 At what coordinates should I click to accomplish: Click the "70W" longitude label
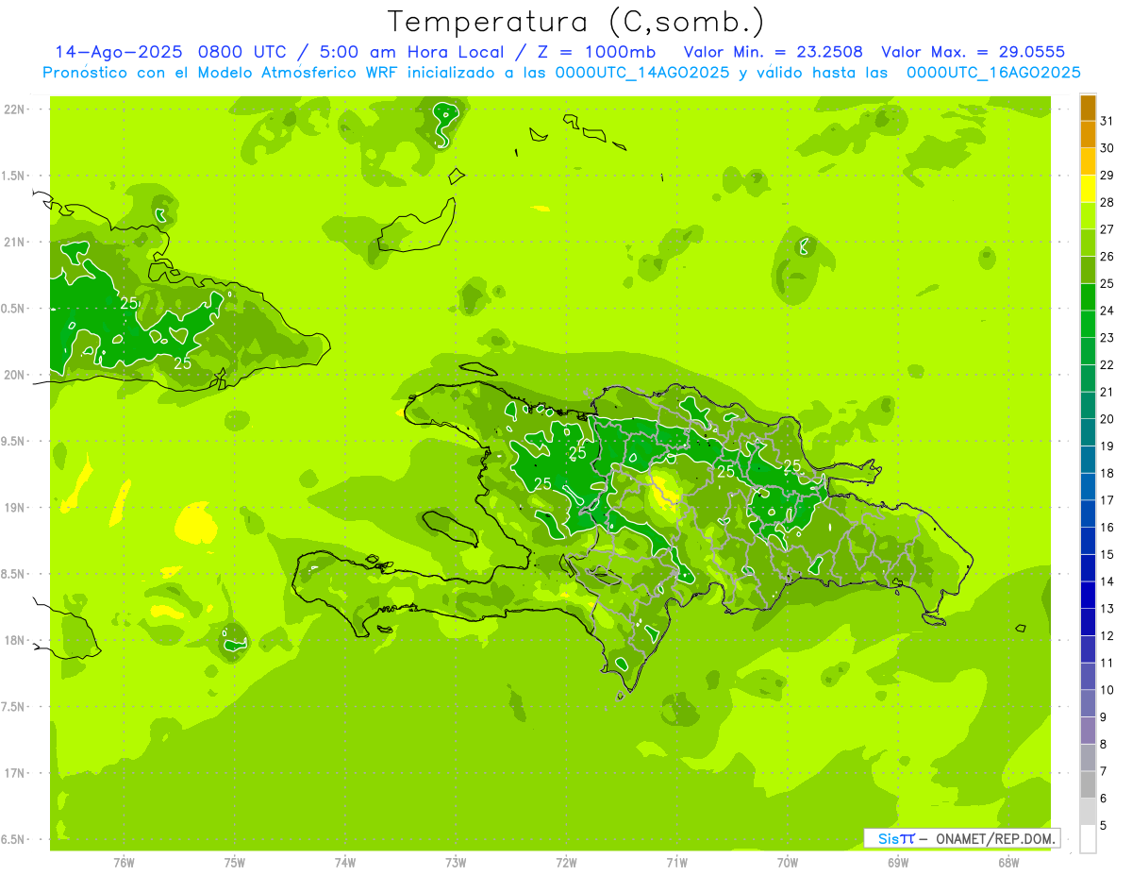coord(788,863)
